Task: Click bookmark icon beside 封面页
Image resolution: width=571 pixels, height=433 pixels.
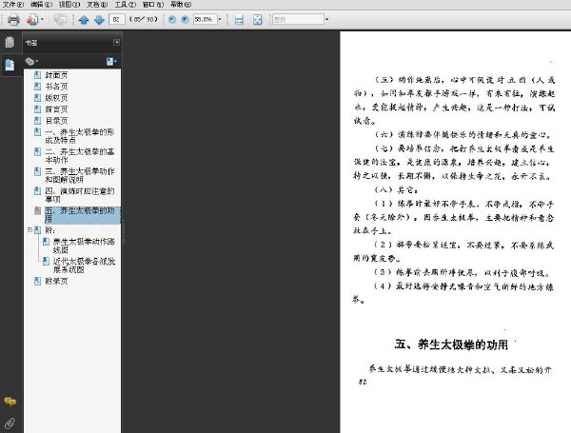Action: (37, 75)
